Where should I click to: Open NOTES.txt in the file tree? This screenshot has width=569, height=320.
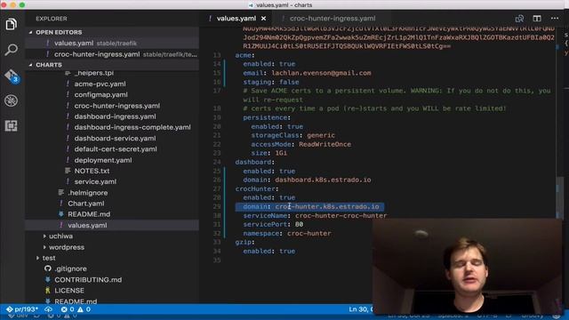pos(92,171)
